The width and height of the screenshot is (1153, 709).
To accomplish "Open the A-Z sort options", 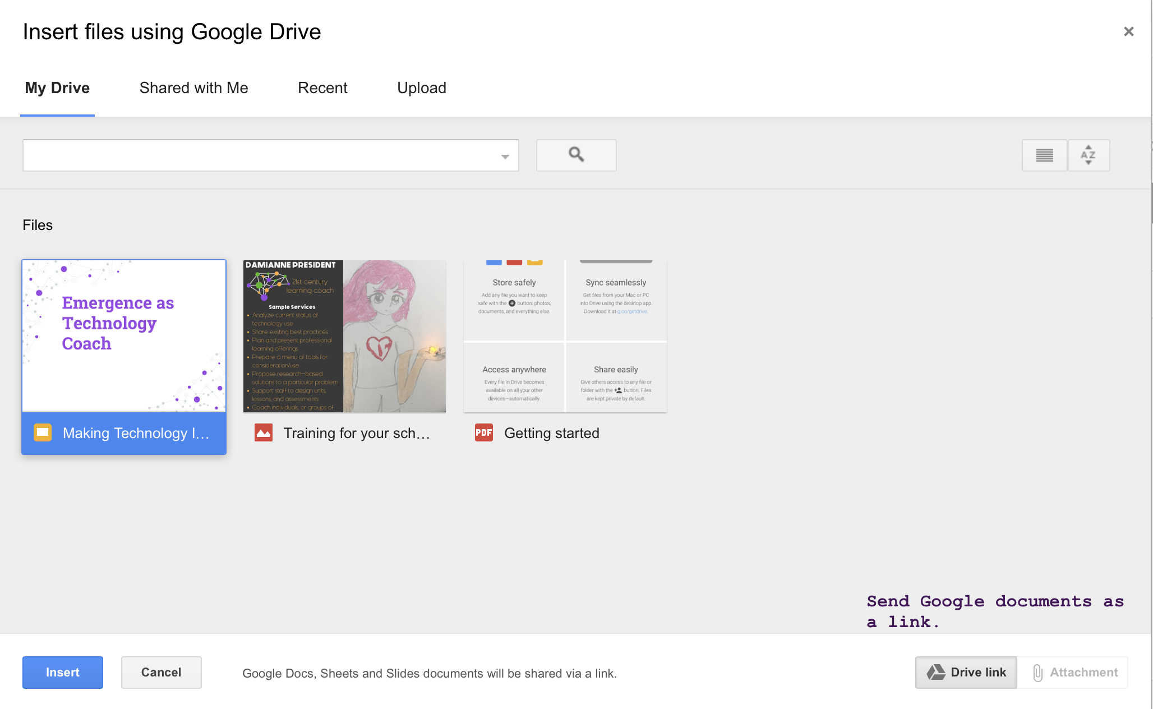I will click(x=1088, y=155).
